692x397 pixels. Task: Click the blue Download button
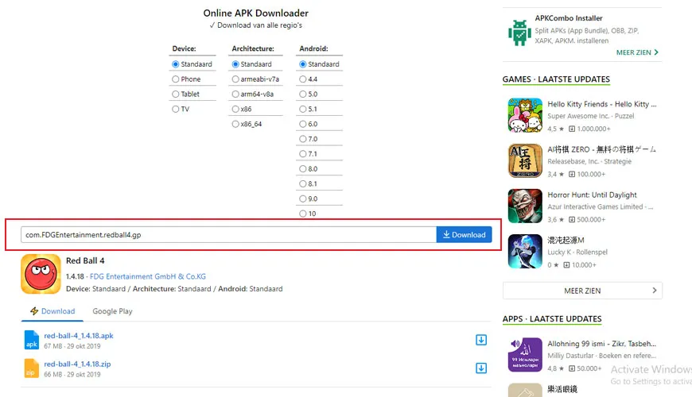[x=464, y=235]
